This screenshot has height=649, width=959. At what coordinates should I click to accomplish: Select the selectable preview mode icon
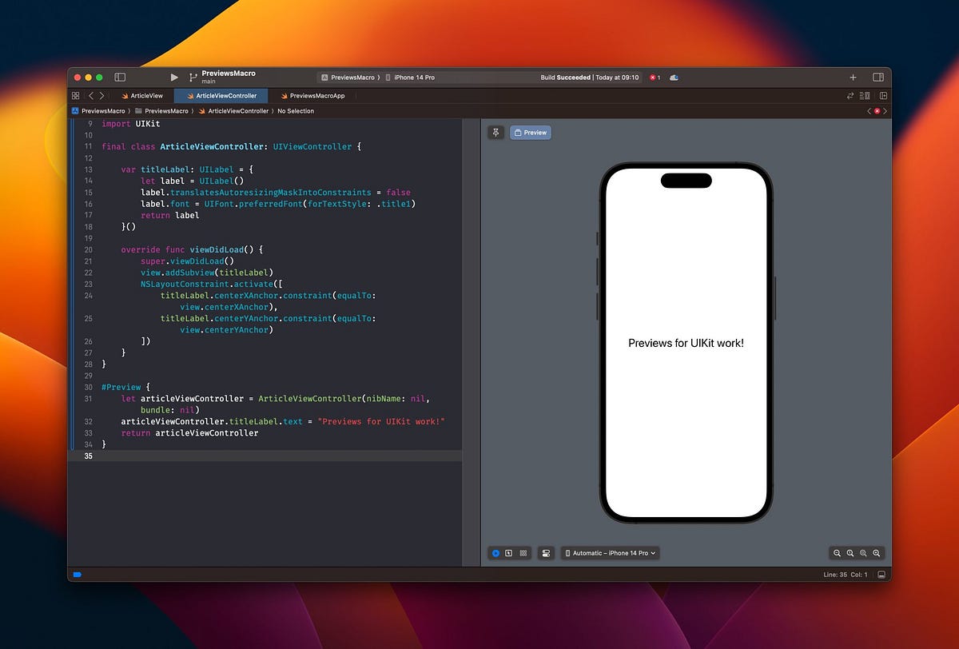click(509, 552)
